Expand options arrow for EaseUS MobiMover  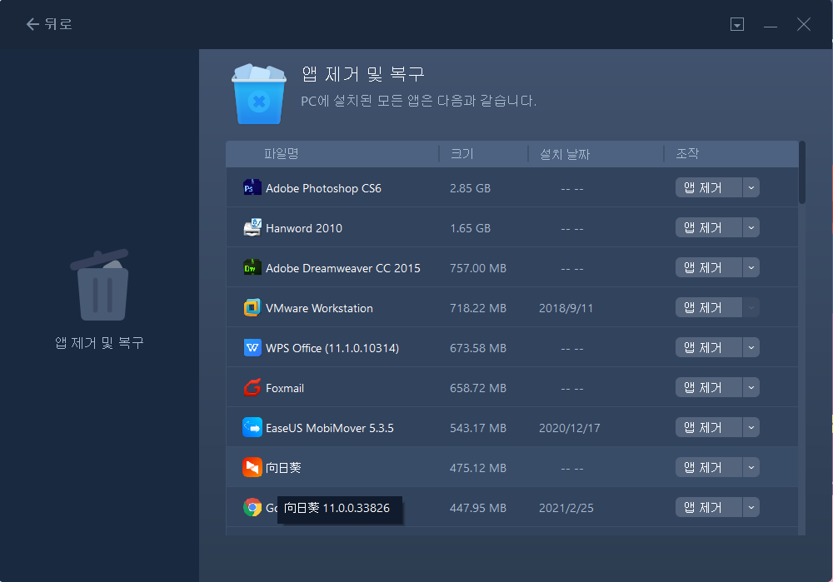(751, 427)
